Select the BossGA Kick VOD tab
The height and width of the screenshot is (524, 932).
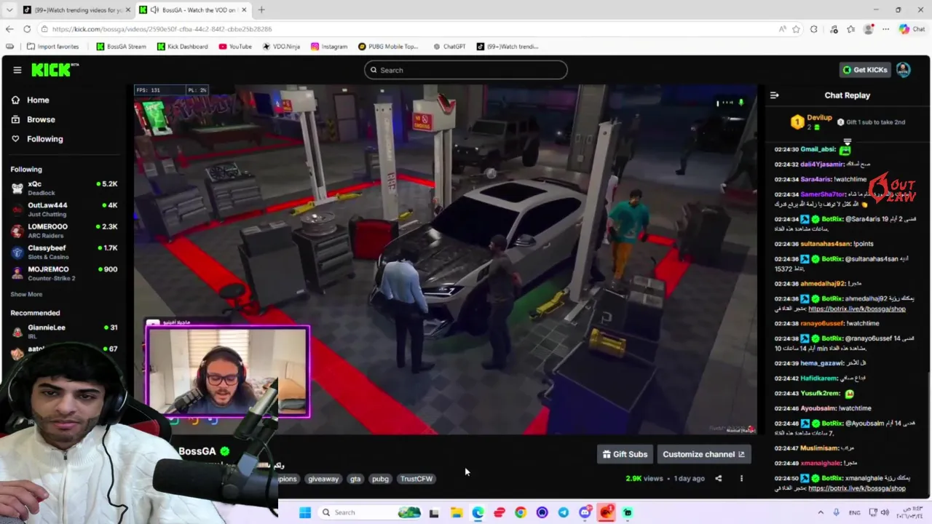click(193, 9)
